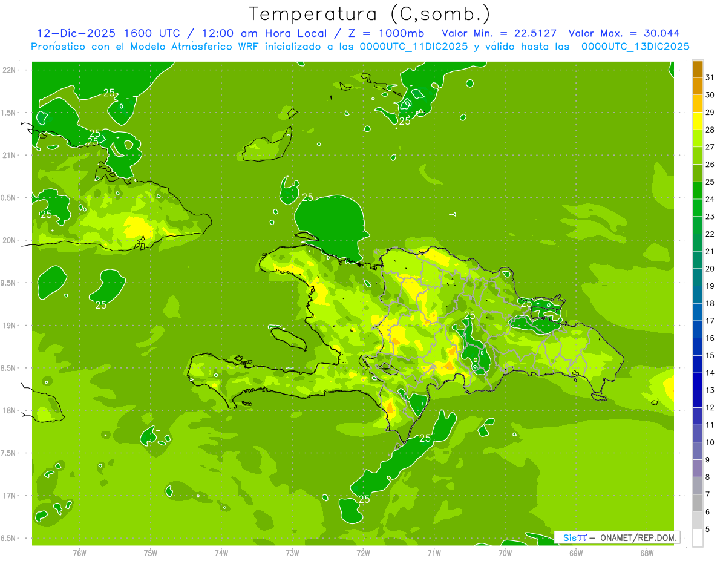The image size is (726, 561).
Task: Click the yellow legend swatch between 28 and 29
Action: pyautogui.click(x=698, y=121)
